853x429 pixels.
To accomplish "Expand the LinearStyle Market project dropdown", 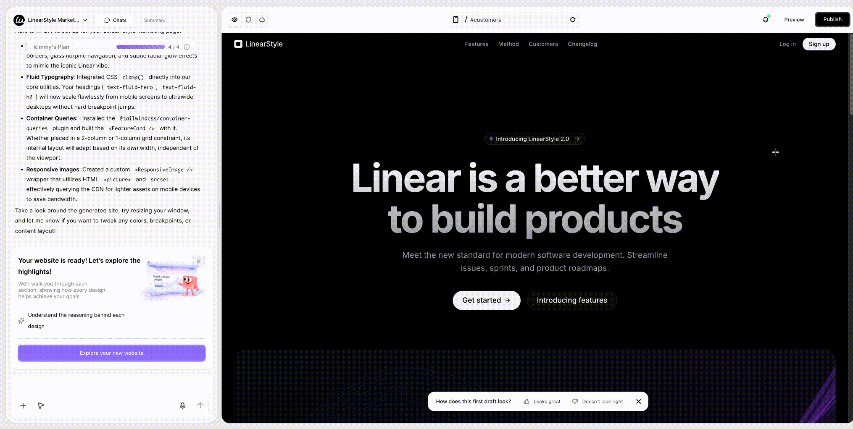I will (58, 20).
